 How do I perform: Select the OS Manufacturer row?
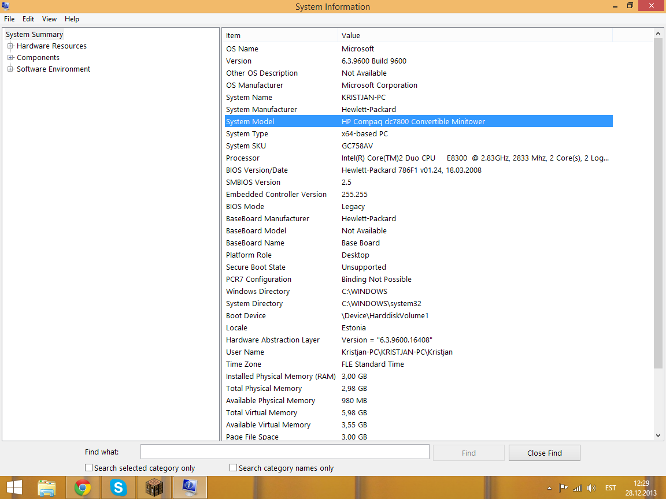[419, 85]
